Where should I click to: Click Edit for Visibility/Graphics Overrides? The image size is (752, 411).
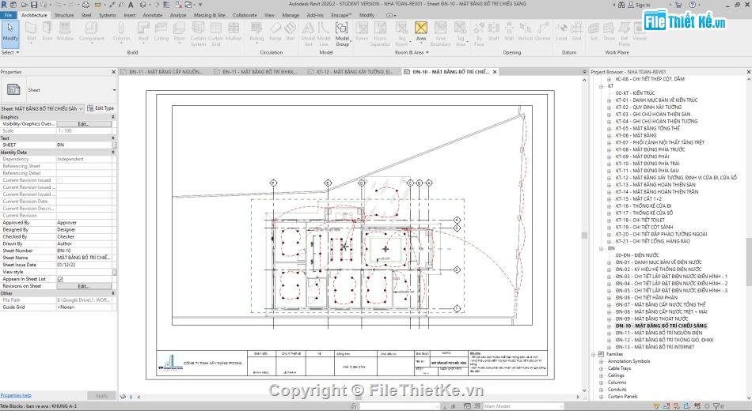click(84, 123)
